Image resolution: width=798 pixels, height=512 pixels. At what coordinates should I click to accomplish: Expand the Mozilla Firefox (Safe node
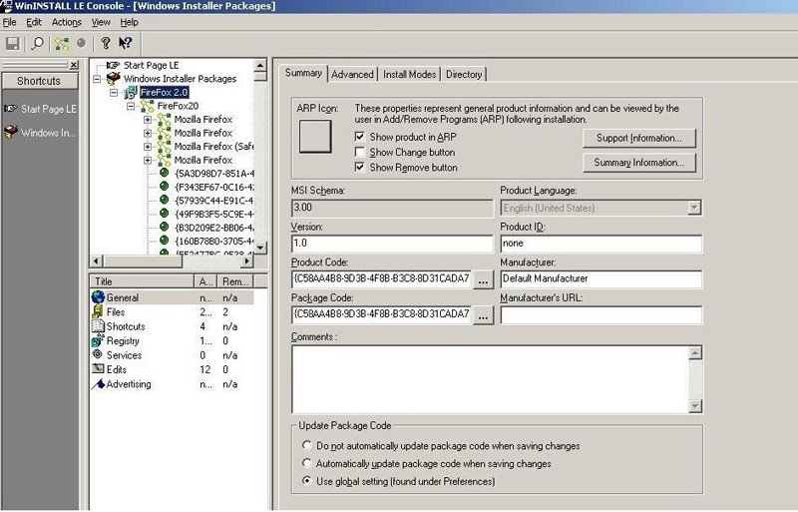pyautogui.click(x=148, y=147)
